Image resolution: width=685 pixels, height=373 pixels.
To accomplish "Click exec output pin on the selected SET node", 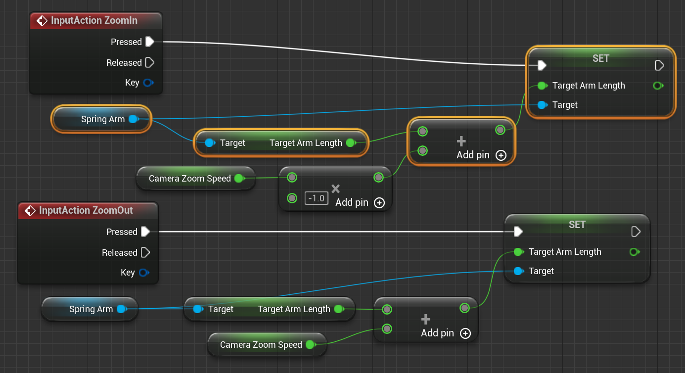I will coord(659,65).
